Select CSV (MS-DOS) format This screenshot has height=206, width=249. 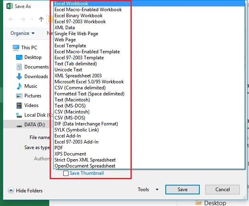click(149, 118)
